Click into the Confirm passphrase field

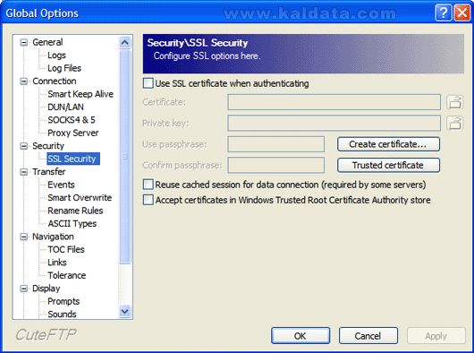coord(276,165)
